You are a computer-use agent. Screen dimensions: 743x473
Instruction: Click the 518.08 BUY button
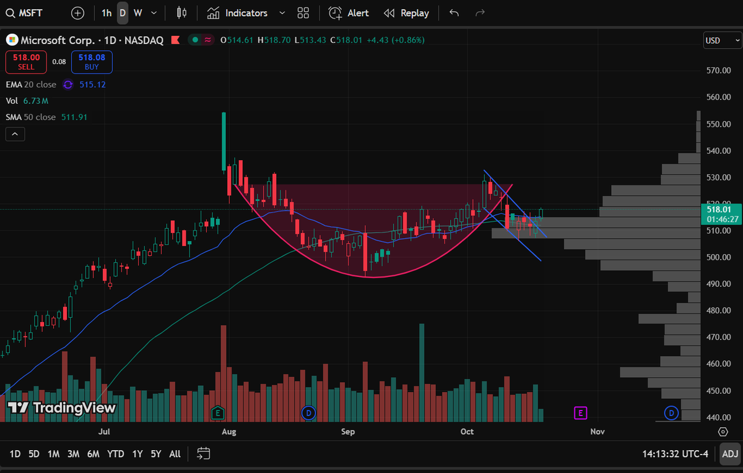[92, 61]
